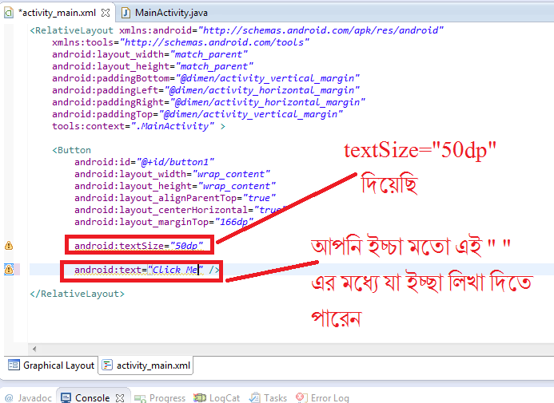Viewport: 554px width, 403px height.
Task: Click the Progress icon
Action: 140,398
